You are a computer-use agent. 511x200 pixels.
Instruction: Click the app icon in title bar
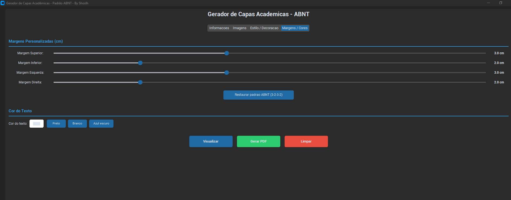[3, 3]
